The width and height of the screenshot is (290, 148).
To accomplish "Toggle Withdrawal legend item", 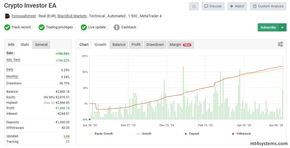I will 241,134.
